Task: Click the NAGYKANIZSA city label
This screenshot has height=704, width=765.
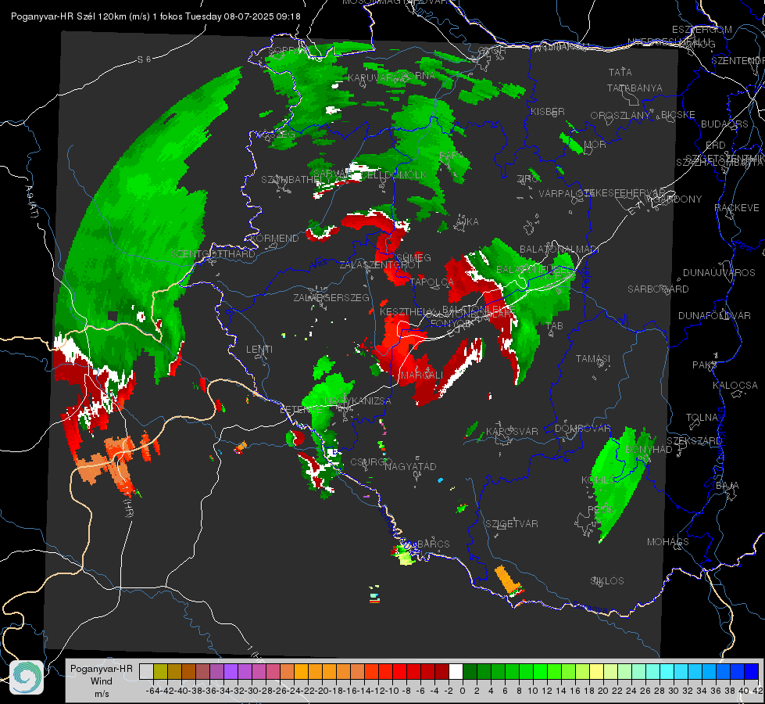Action: coord(358,401)
